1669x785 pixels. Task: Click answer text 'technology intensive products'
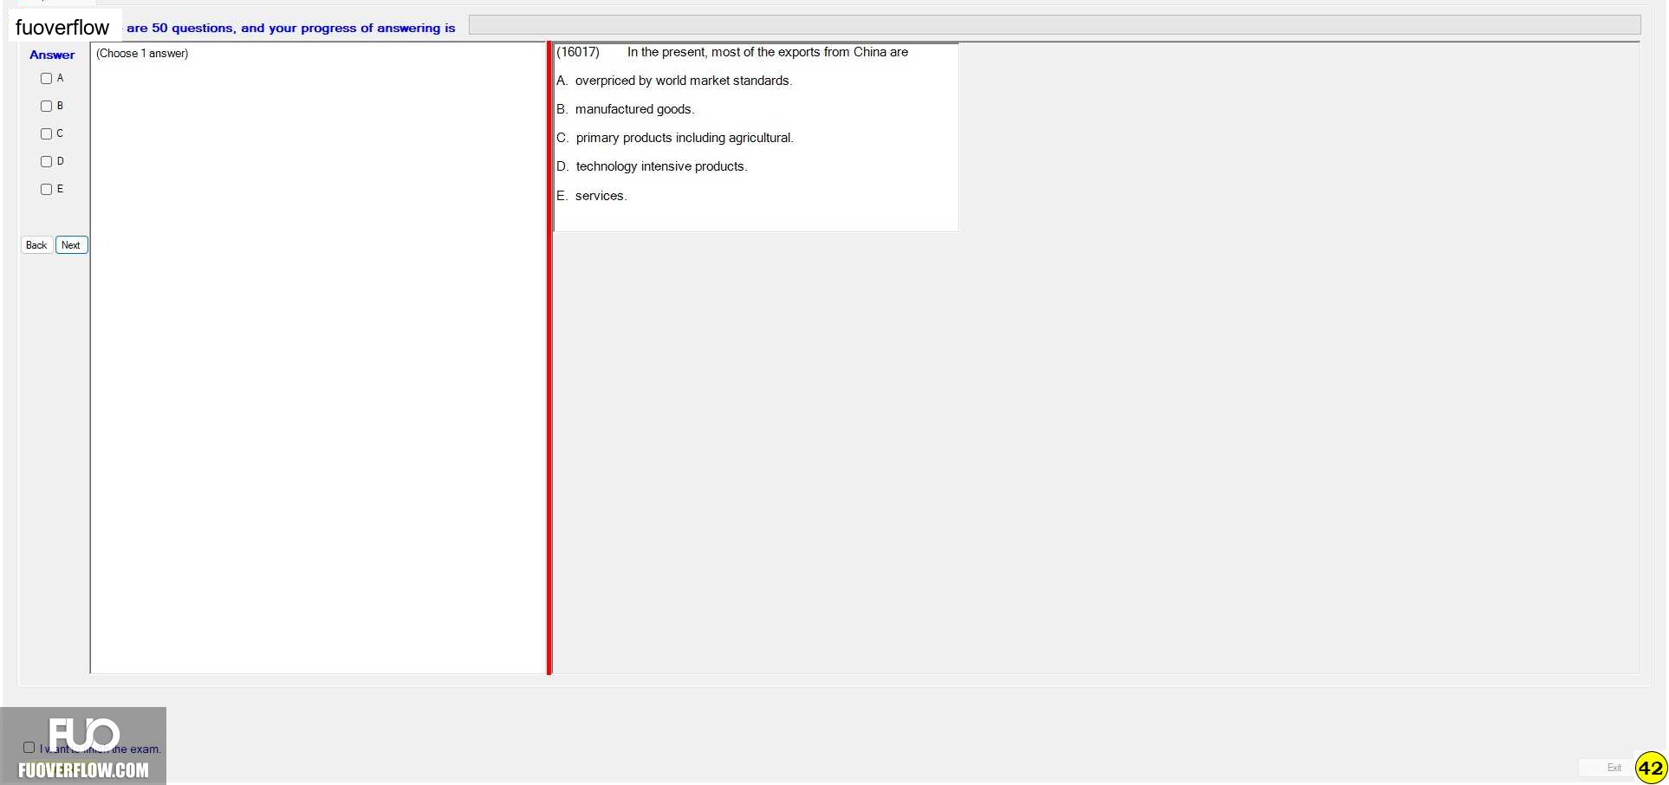point(661,166)
